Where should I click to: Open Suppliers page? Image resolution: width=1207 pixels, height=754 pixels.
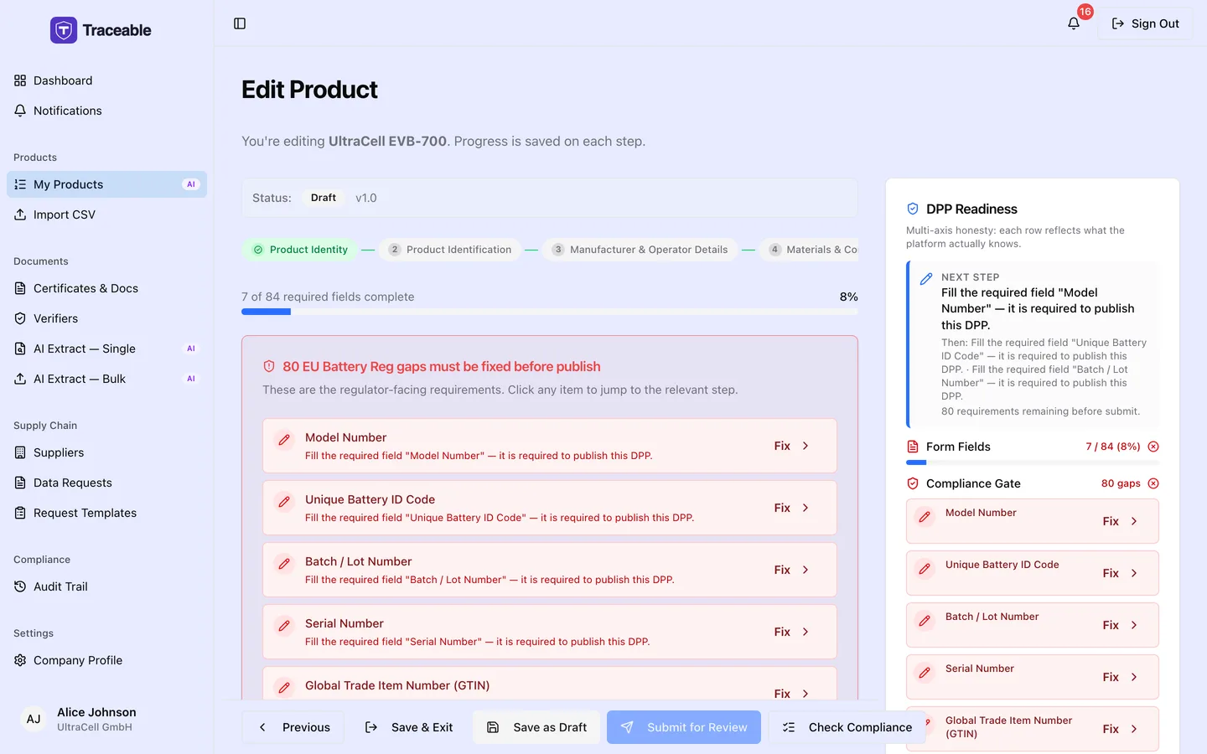point(106,452)
